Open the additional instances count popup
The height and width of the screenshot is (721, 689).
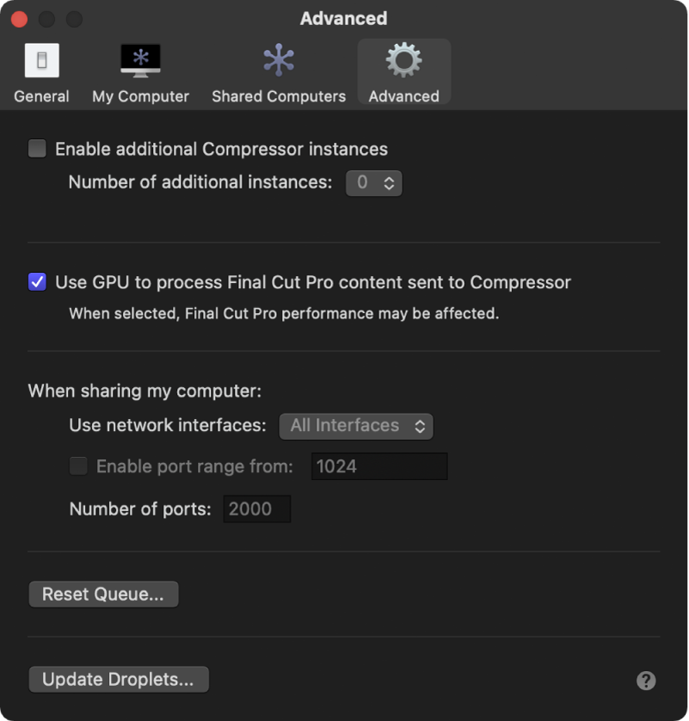[373, 182]
